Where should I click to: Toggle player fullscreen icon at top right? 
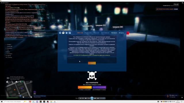click(183, 3)
